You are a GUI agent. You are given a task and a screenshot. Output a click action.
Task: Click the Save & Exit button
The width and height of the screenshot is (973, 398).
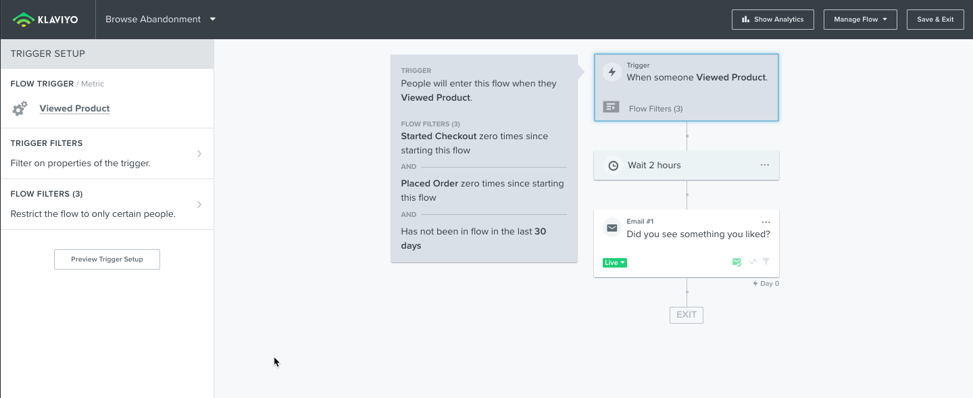[935, 20]
